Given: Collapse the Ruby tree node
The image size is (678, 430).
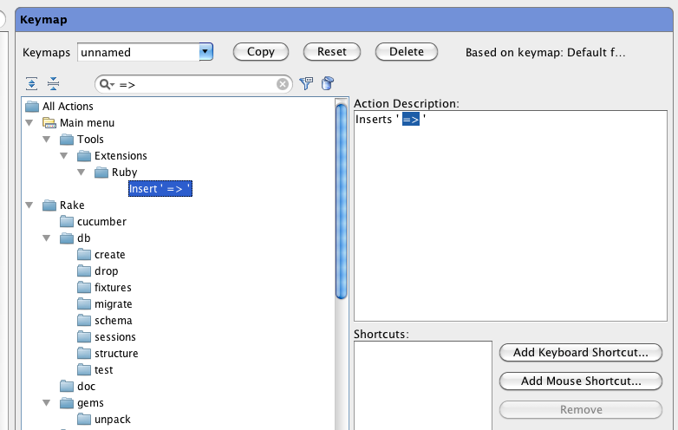Looking at the screenshot, I should click(x=81, y=172).
